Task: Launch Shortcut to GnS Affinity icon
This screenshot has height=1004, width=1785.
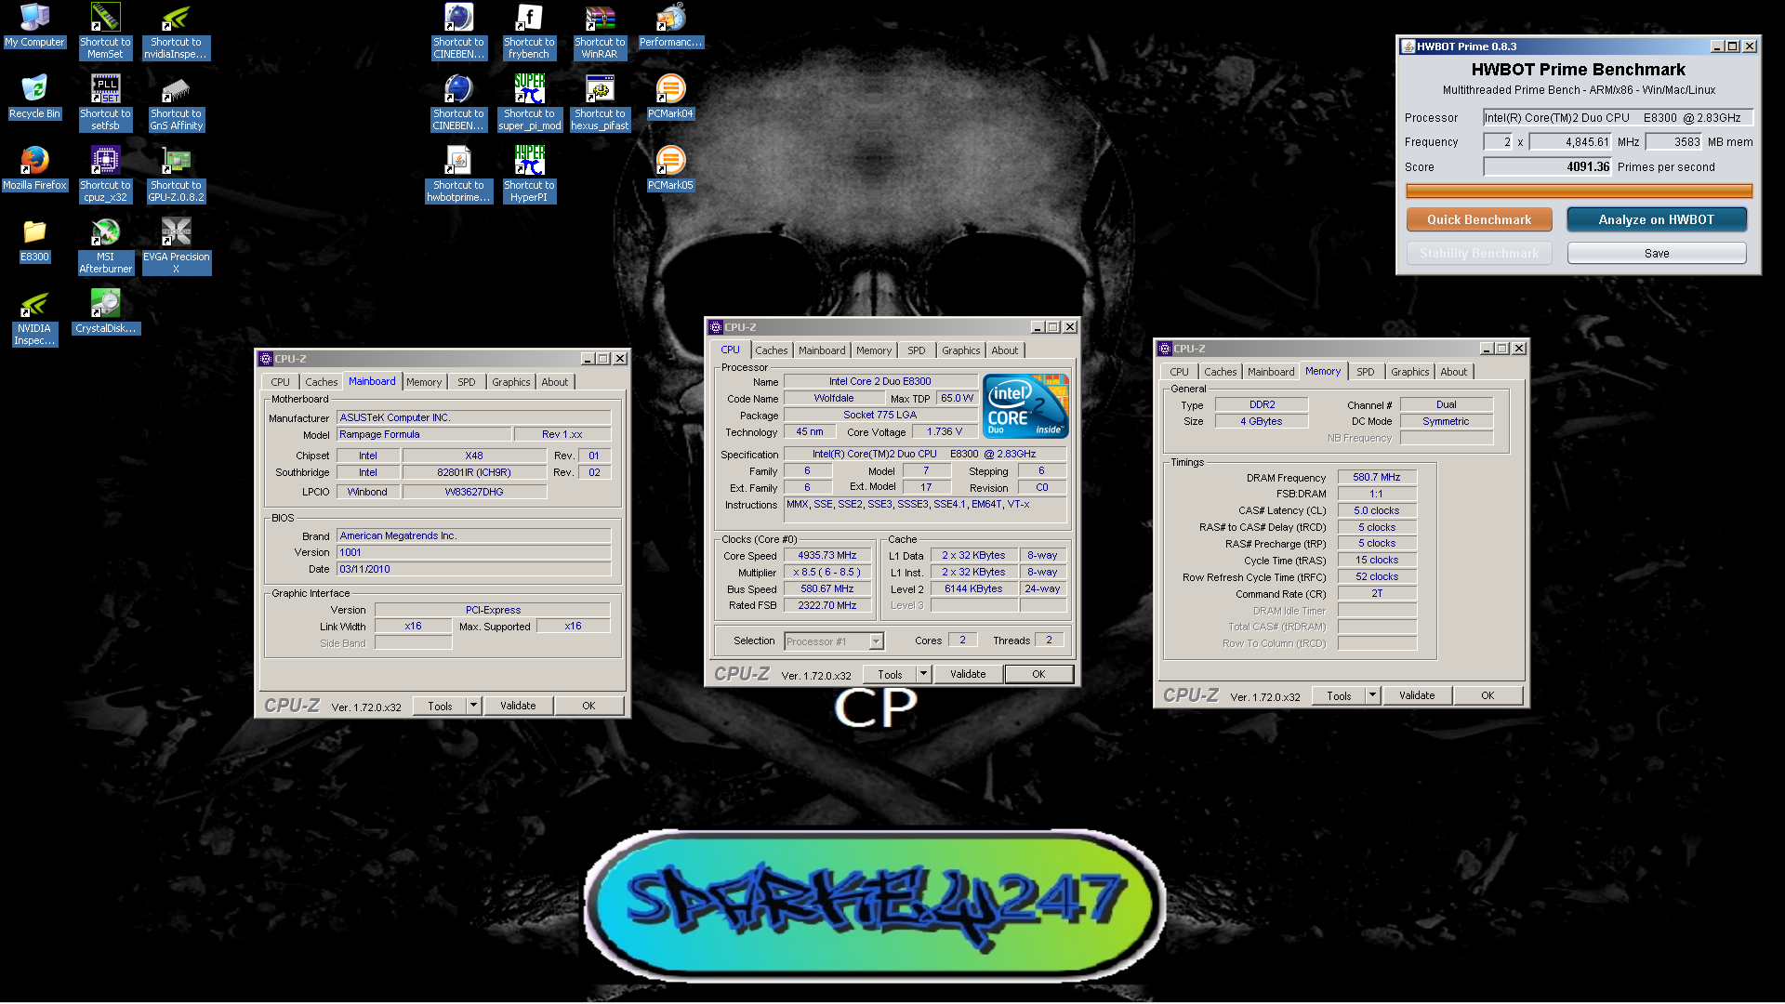Action: pos(176,103)
